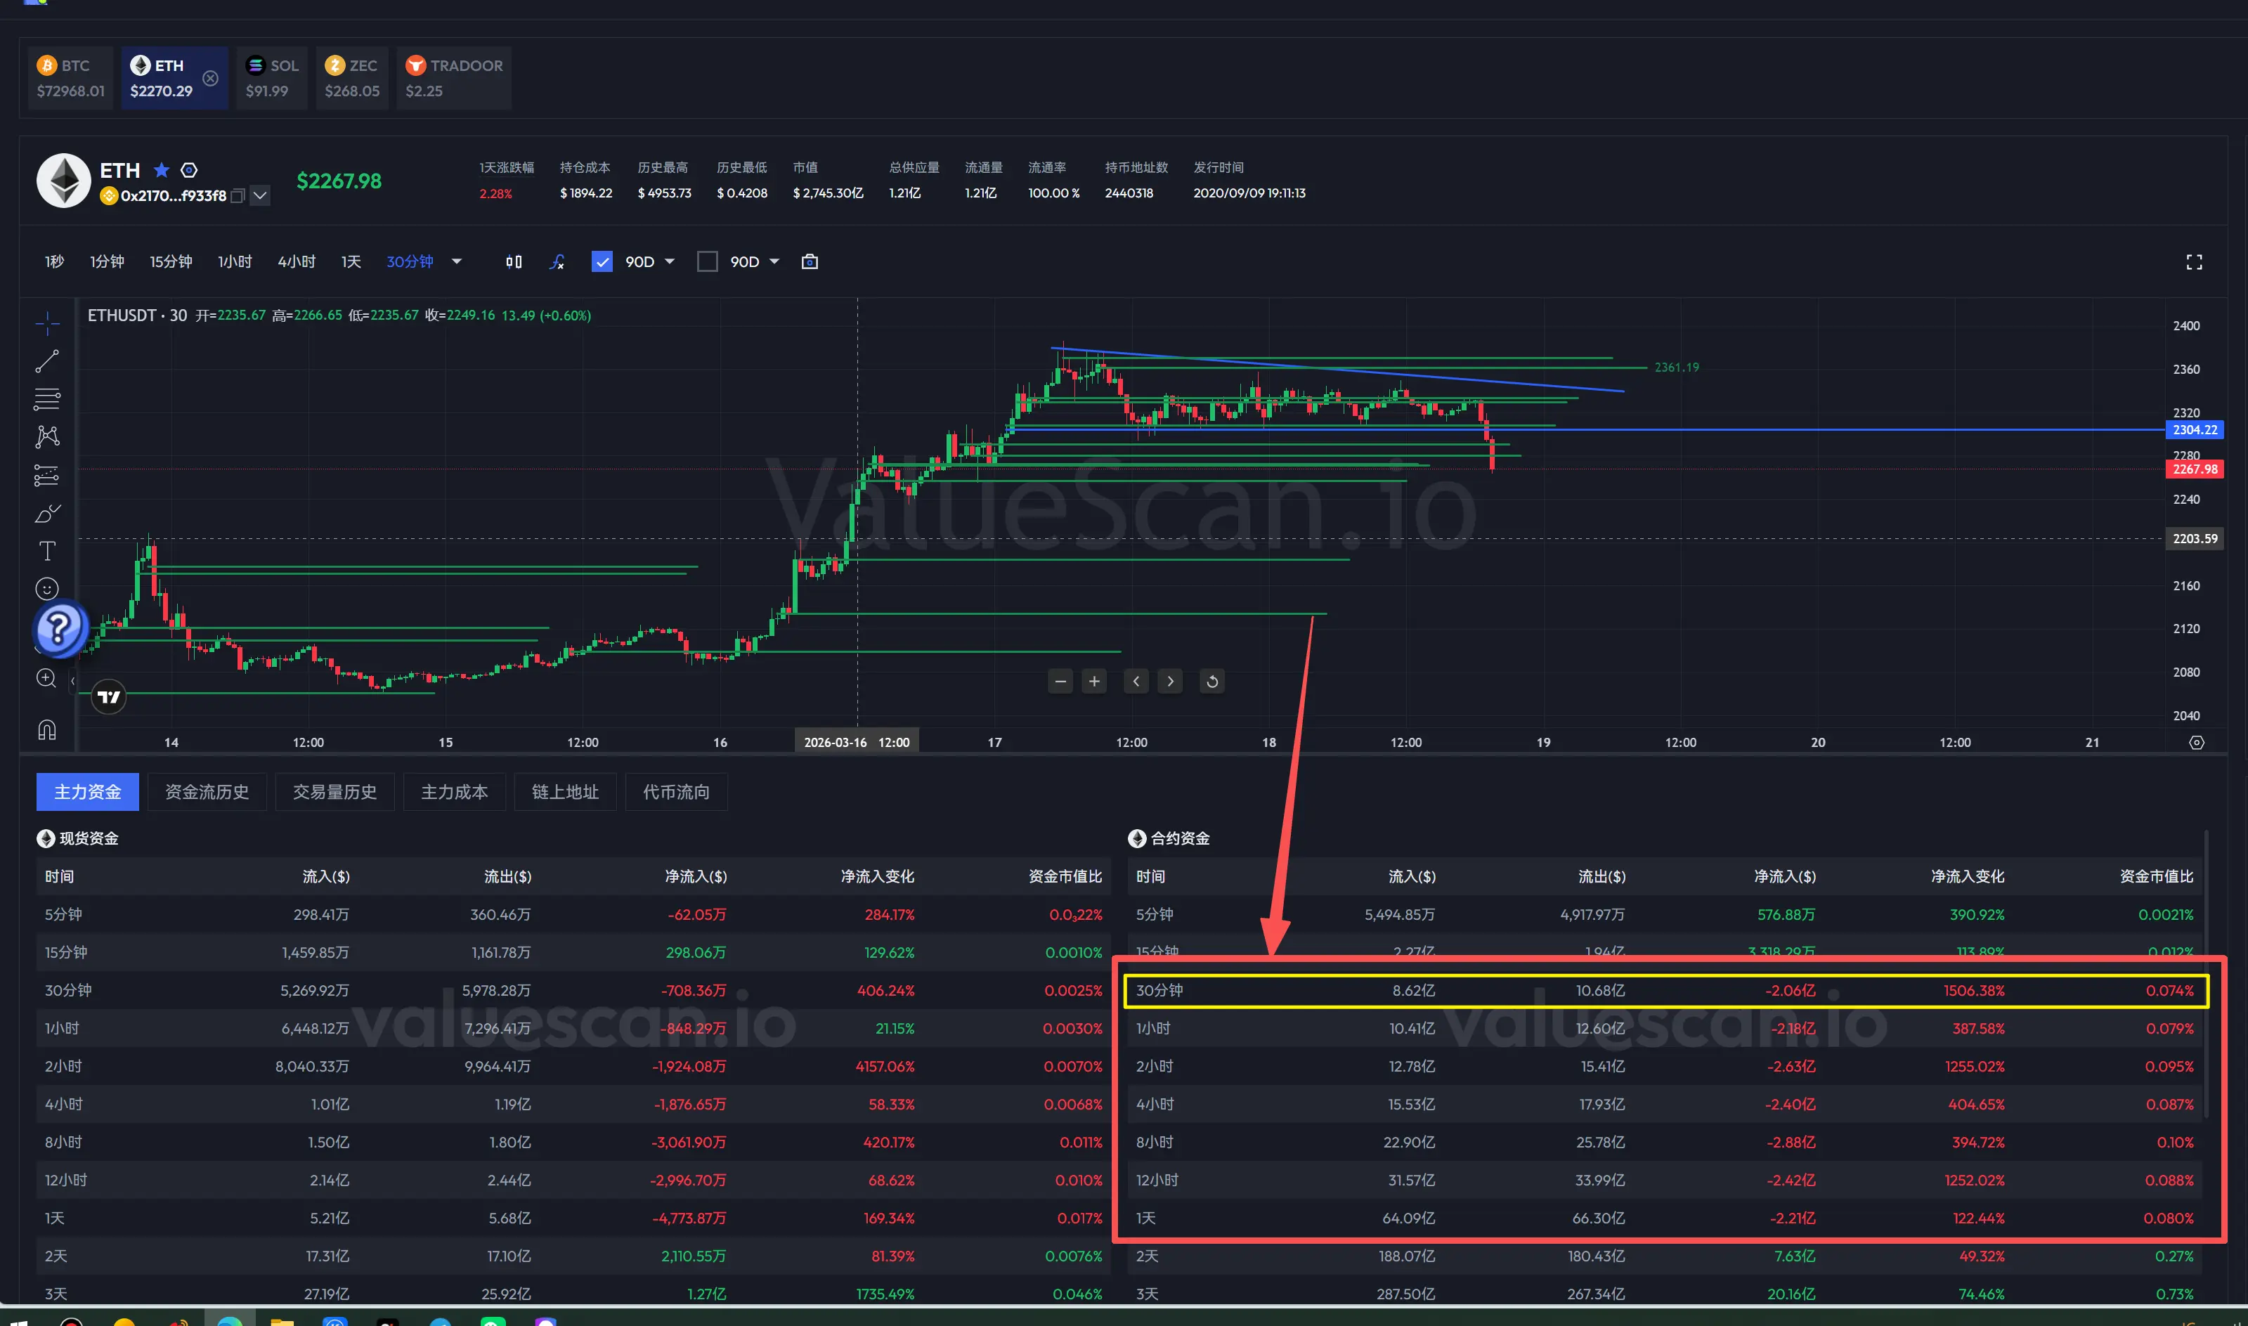Screen dimensions: 2248x1326
Task: Open the indicators function icon
Action: (x=557, y=262)
